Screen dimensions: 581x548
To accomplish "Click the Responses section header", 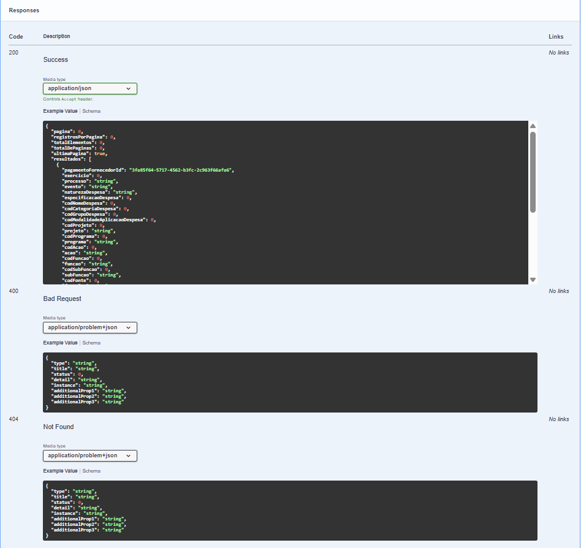I will tap(24, 10).
